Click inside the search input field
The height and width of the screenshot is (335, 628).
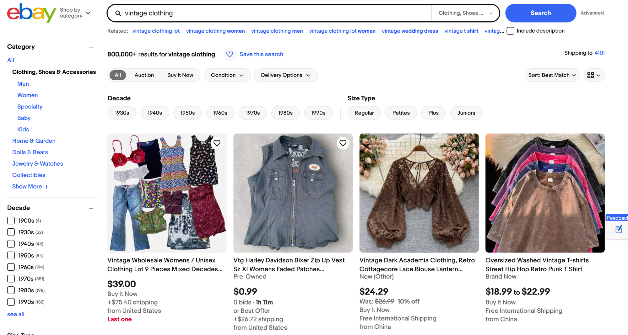251,13
